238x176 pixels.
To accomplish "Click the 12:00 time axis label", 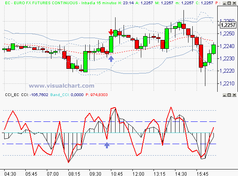I will coord(138,174).
